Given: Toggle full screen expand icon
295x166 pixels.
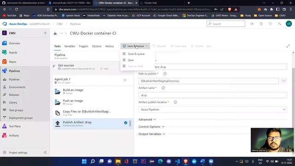Looking at the screenshot, I should click(288, 46).
